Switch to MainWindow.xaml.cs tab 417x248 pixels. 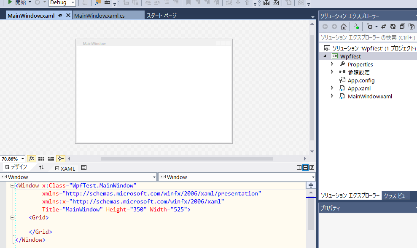(99, 16)
